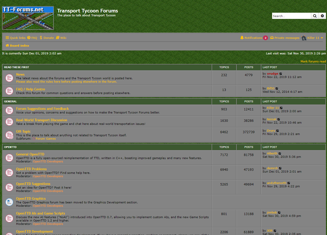Click the red notifications count badge
The image size is (327, 235).
pyautogui.click(x=265, y=38)
